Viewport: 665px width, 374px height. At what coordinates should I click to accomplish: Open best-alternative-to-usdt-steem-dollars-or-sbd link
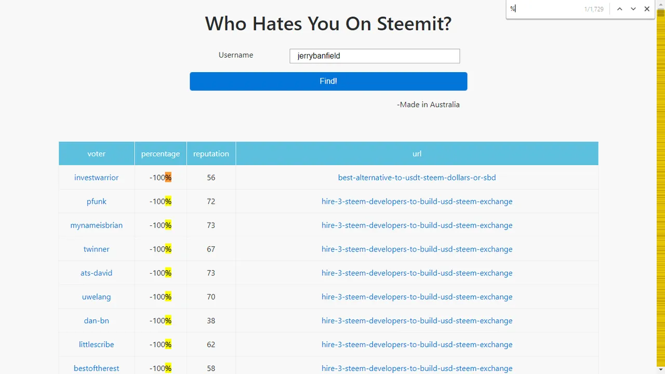(417, 178)
